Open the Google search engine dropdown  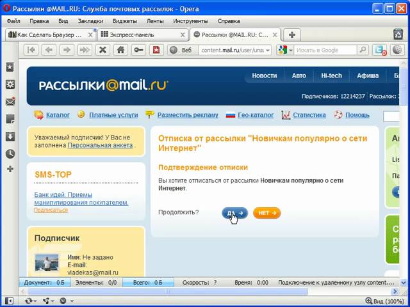pos(286,50)
